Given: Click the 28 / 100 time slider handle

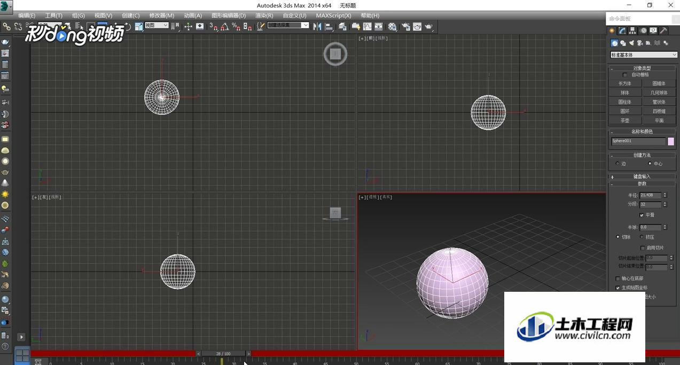Looking at the screenshot, I should (223, 354).
